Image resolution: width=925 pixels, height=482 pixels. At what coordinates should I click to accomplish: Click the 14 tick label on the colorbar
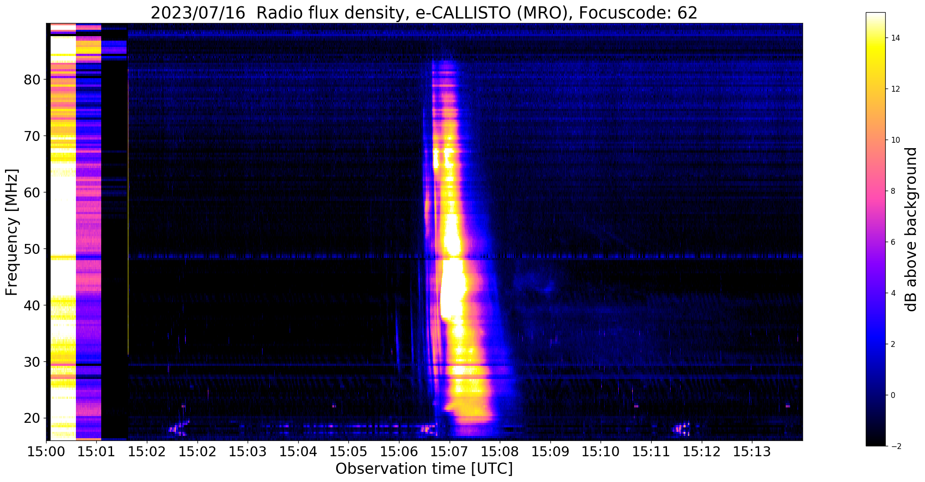895,38
